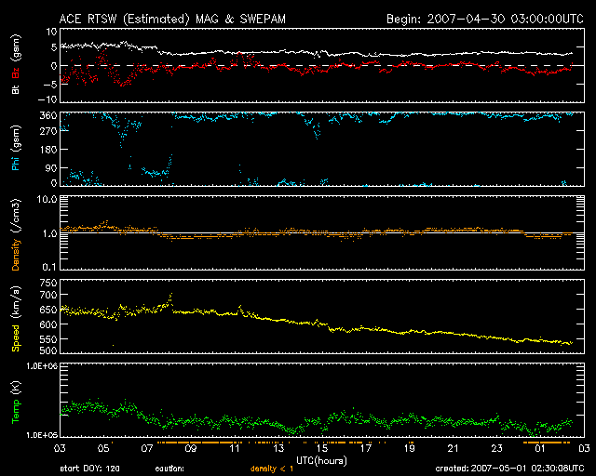Click the "21" hour label on the x-axis

pyautogui.click(x=454, y=449)
